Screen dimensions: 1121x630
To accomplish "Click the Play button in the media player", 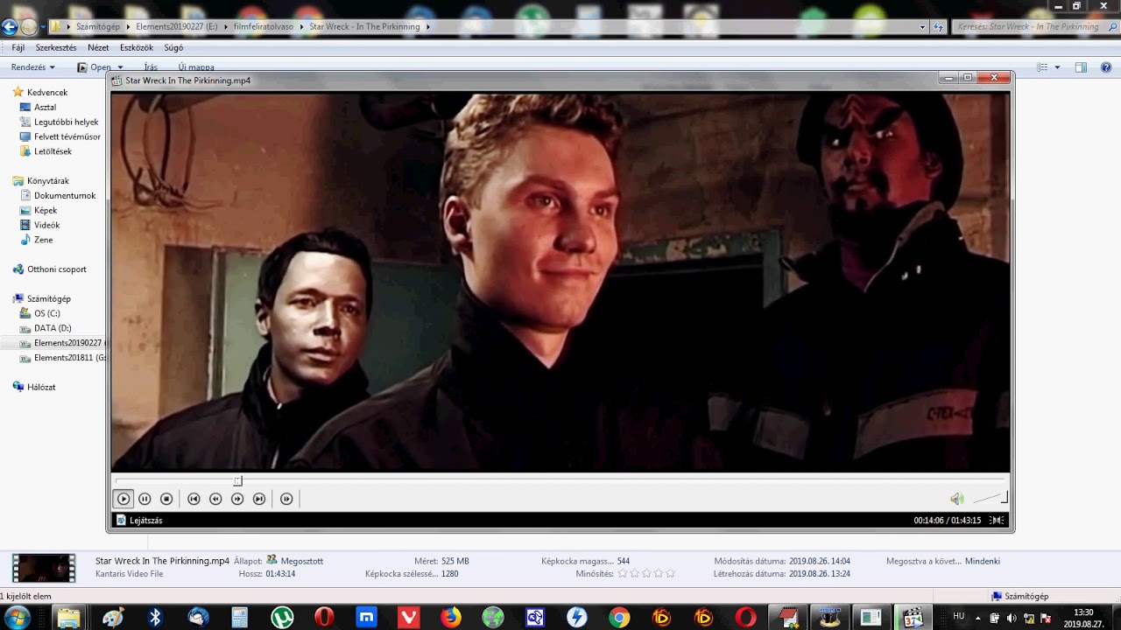I will pos(123,499).
